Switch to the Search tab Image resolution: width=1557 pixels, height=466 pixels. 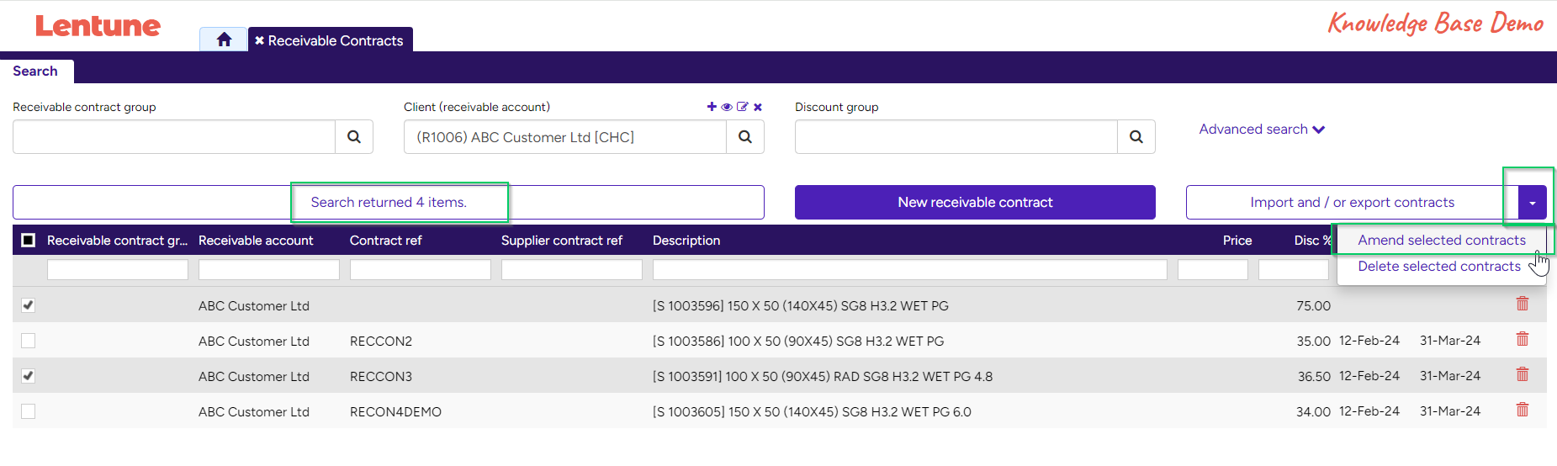(x=35, y=71)
